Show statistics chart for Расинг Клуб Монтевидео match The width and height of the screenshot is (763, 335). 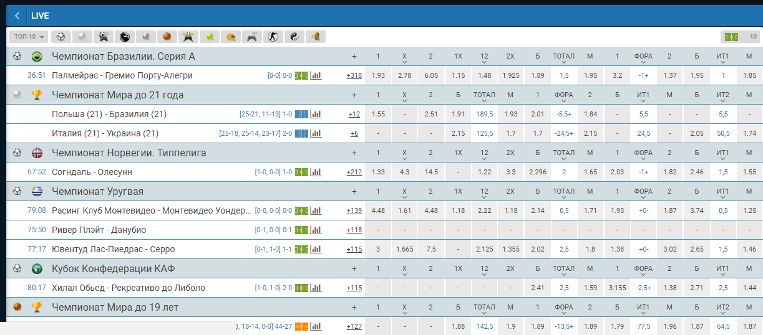(316, 210)
